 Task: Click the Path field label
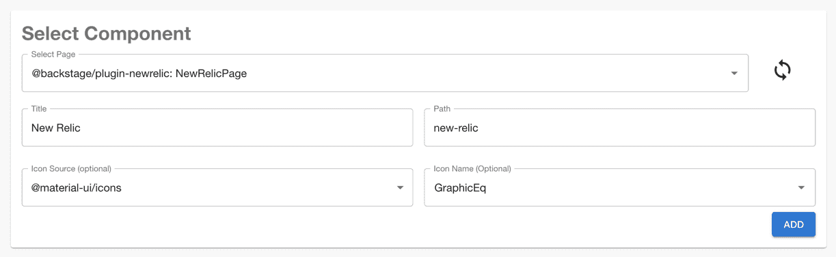click(x=442, y=108)
